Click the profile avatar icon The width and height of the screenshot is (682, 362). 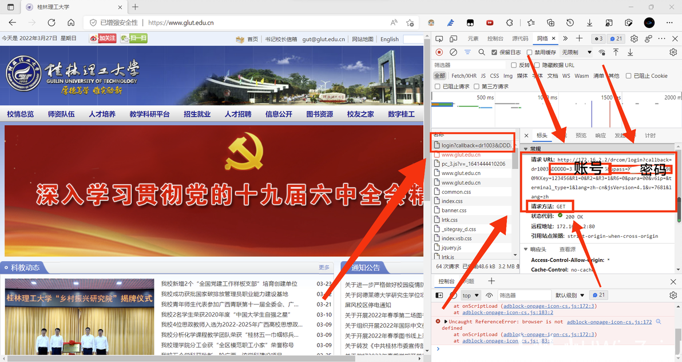(x=649, y=23)
